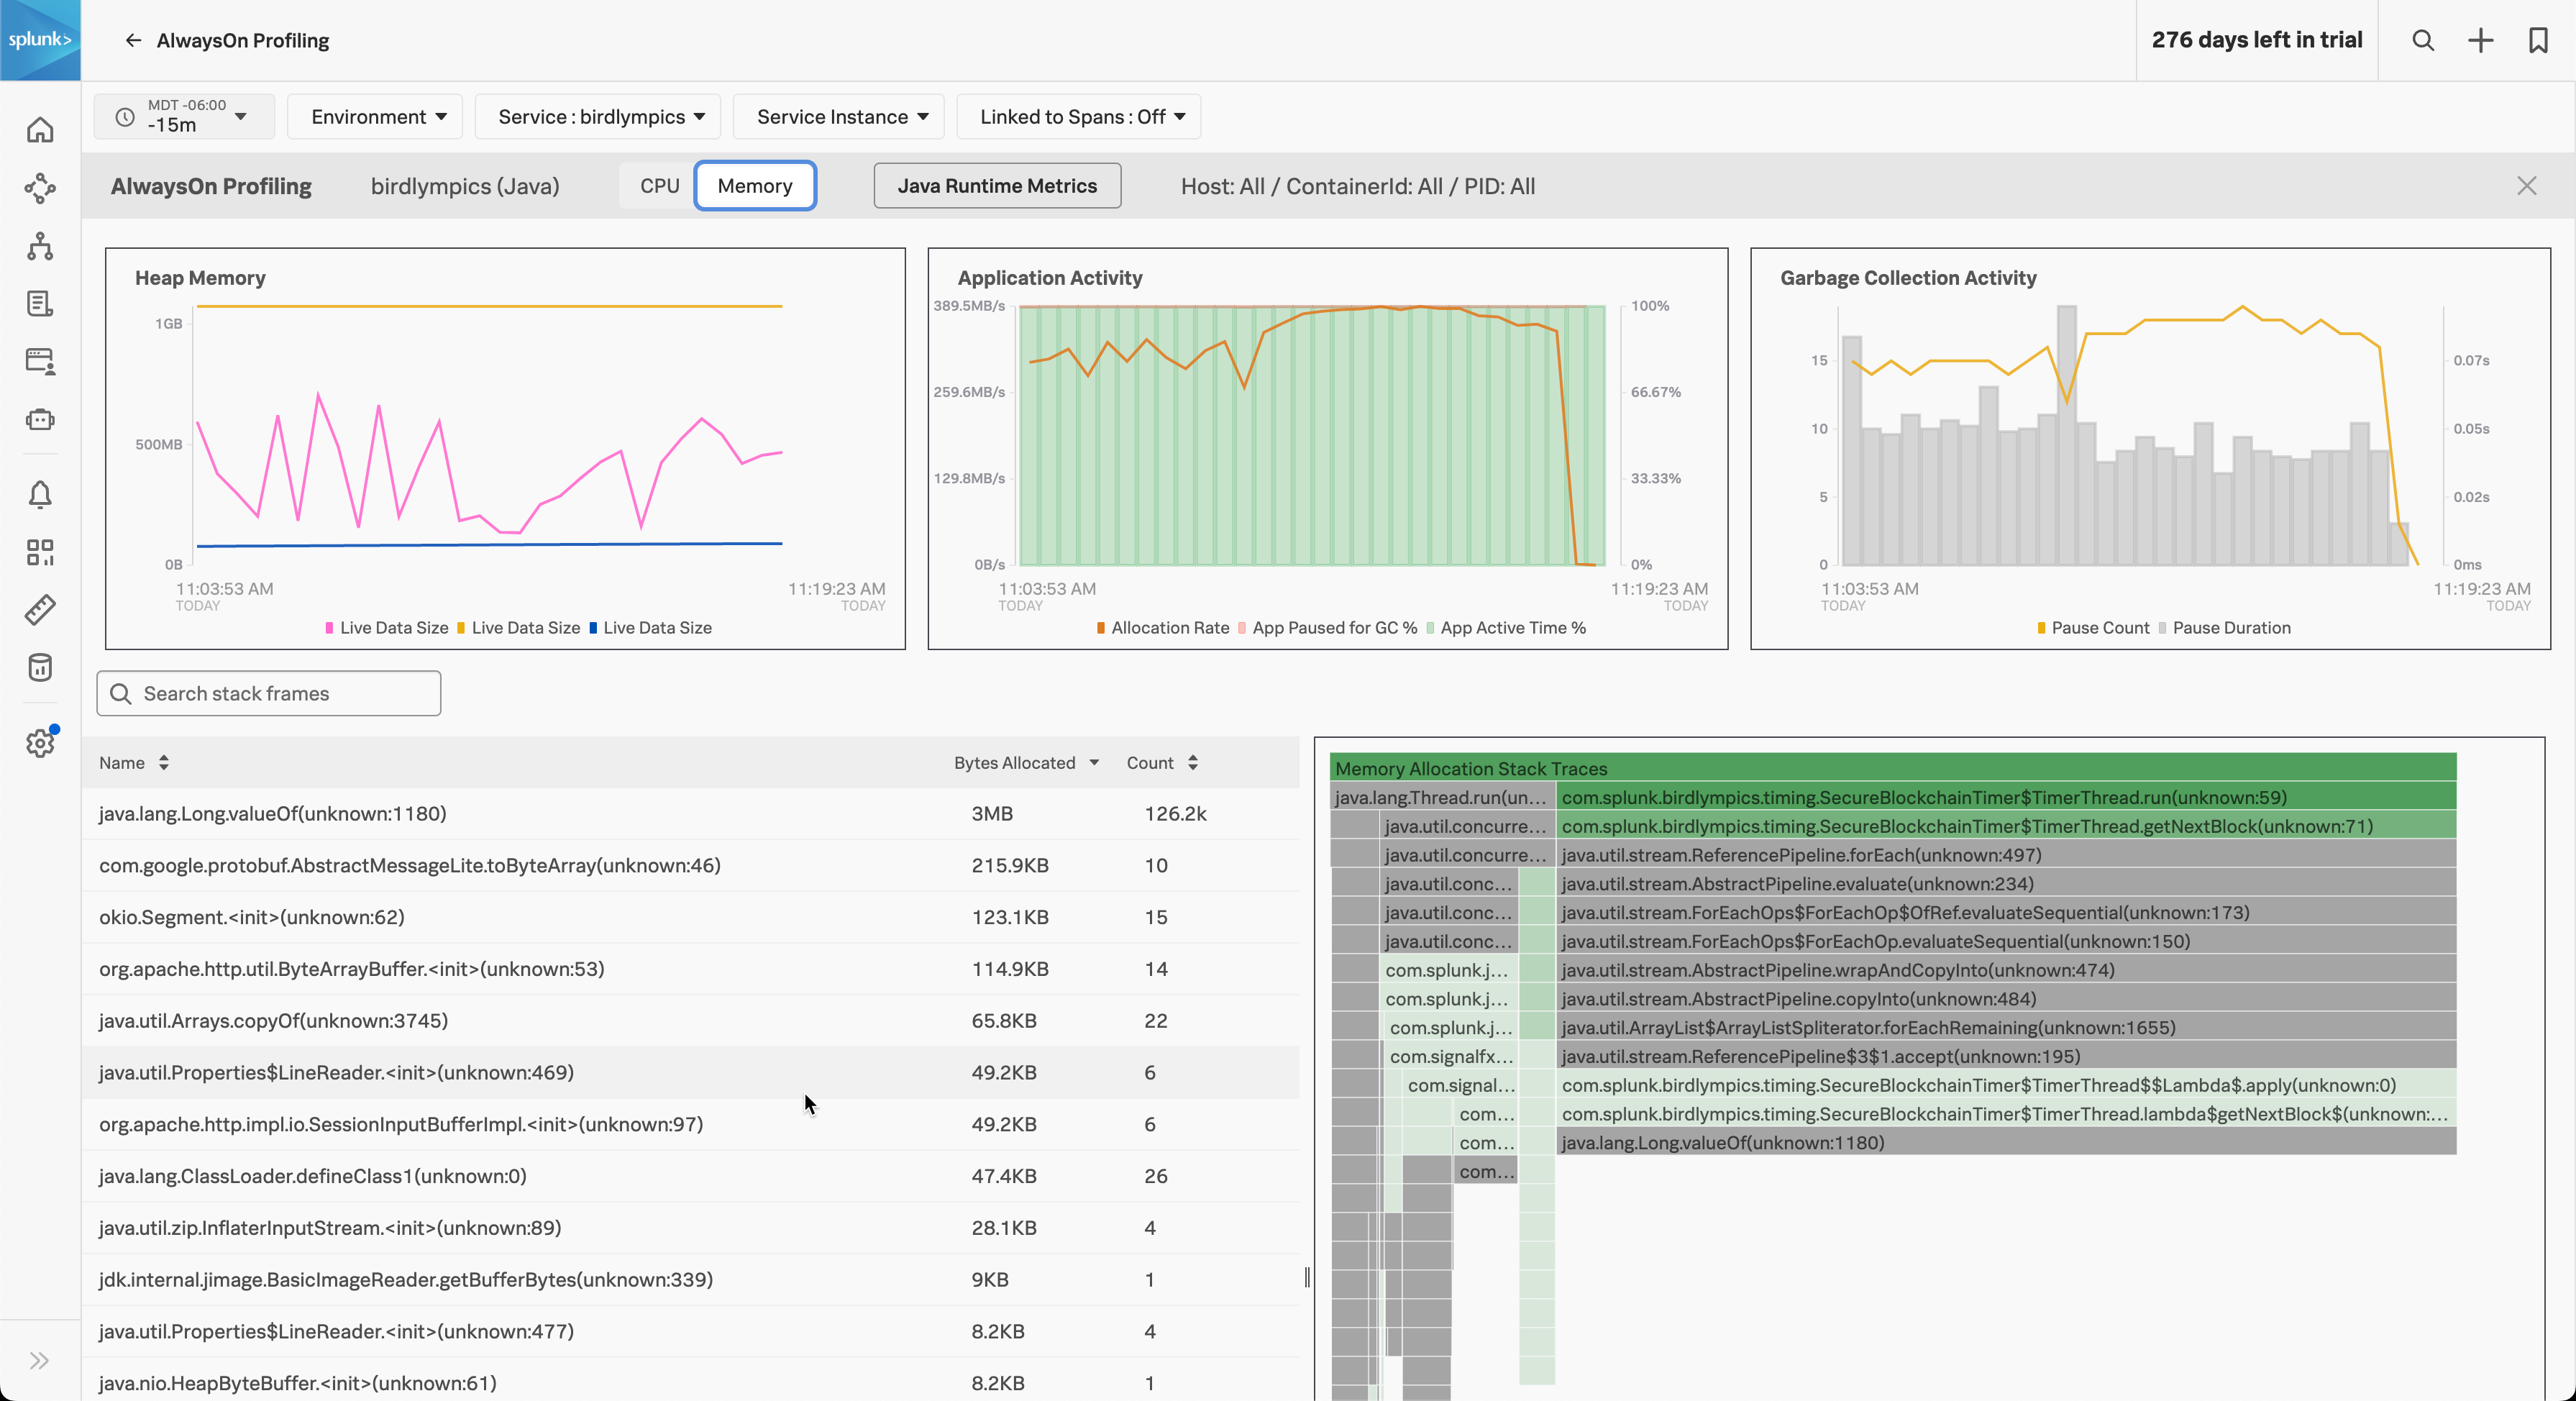Open Dashboards grid icon in sidebar

(40, 552)
